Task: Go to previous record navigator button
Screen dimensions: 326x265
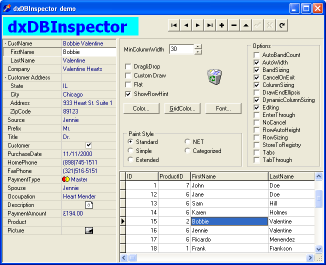Action: pyautogui.click(x=186, y=25)
